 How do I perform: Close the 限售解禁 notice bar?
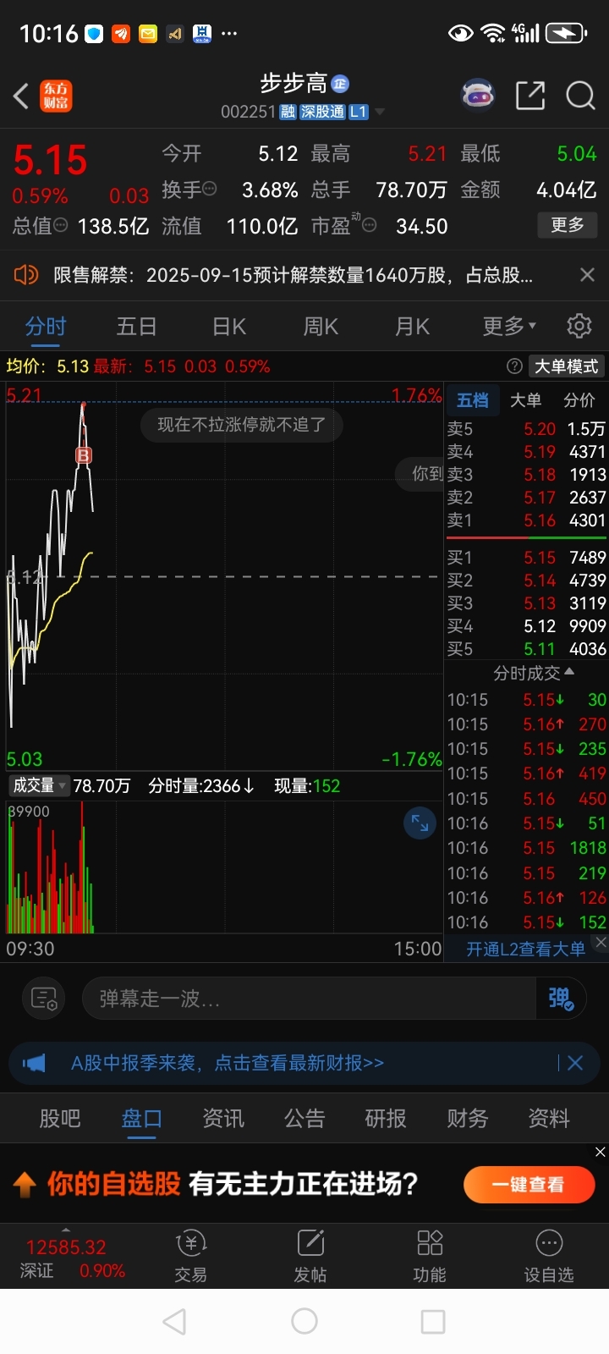pos(587,274)
